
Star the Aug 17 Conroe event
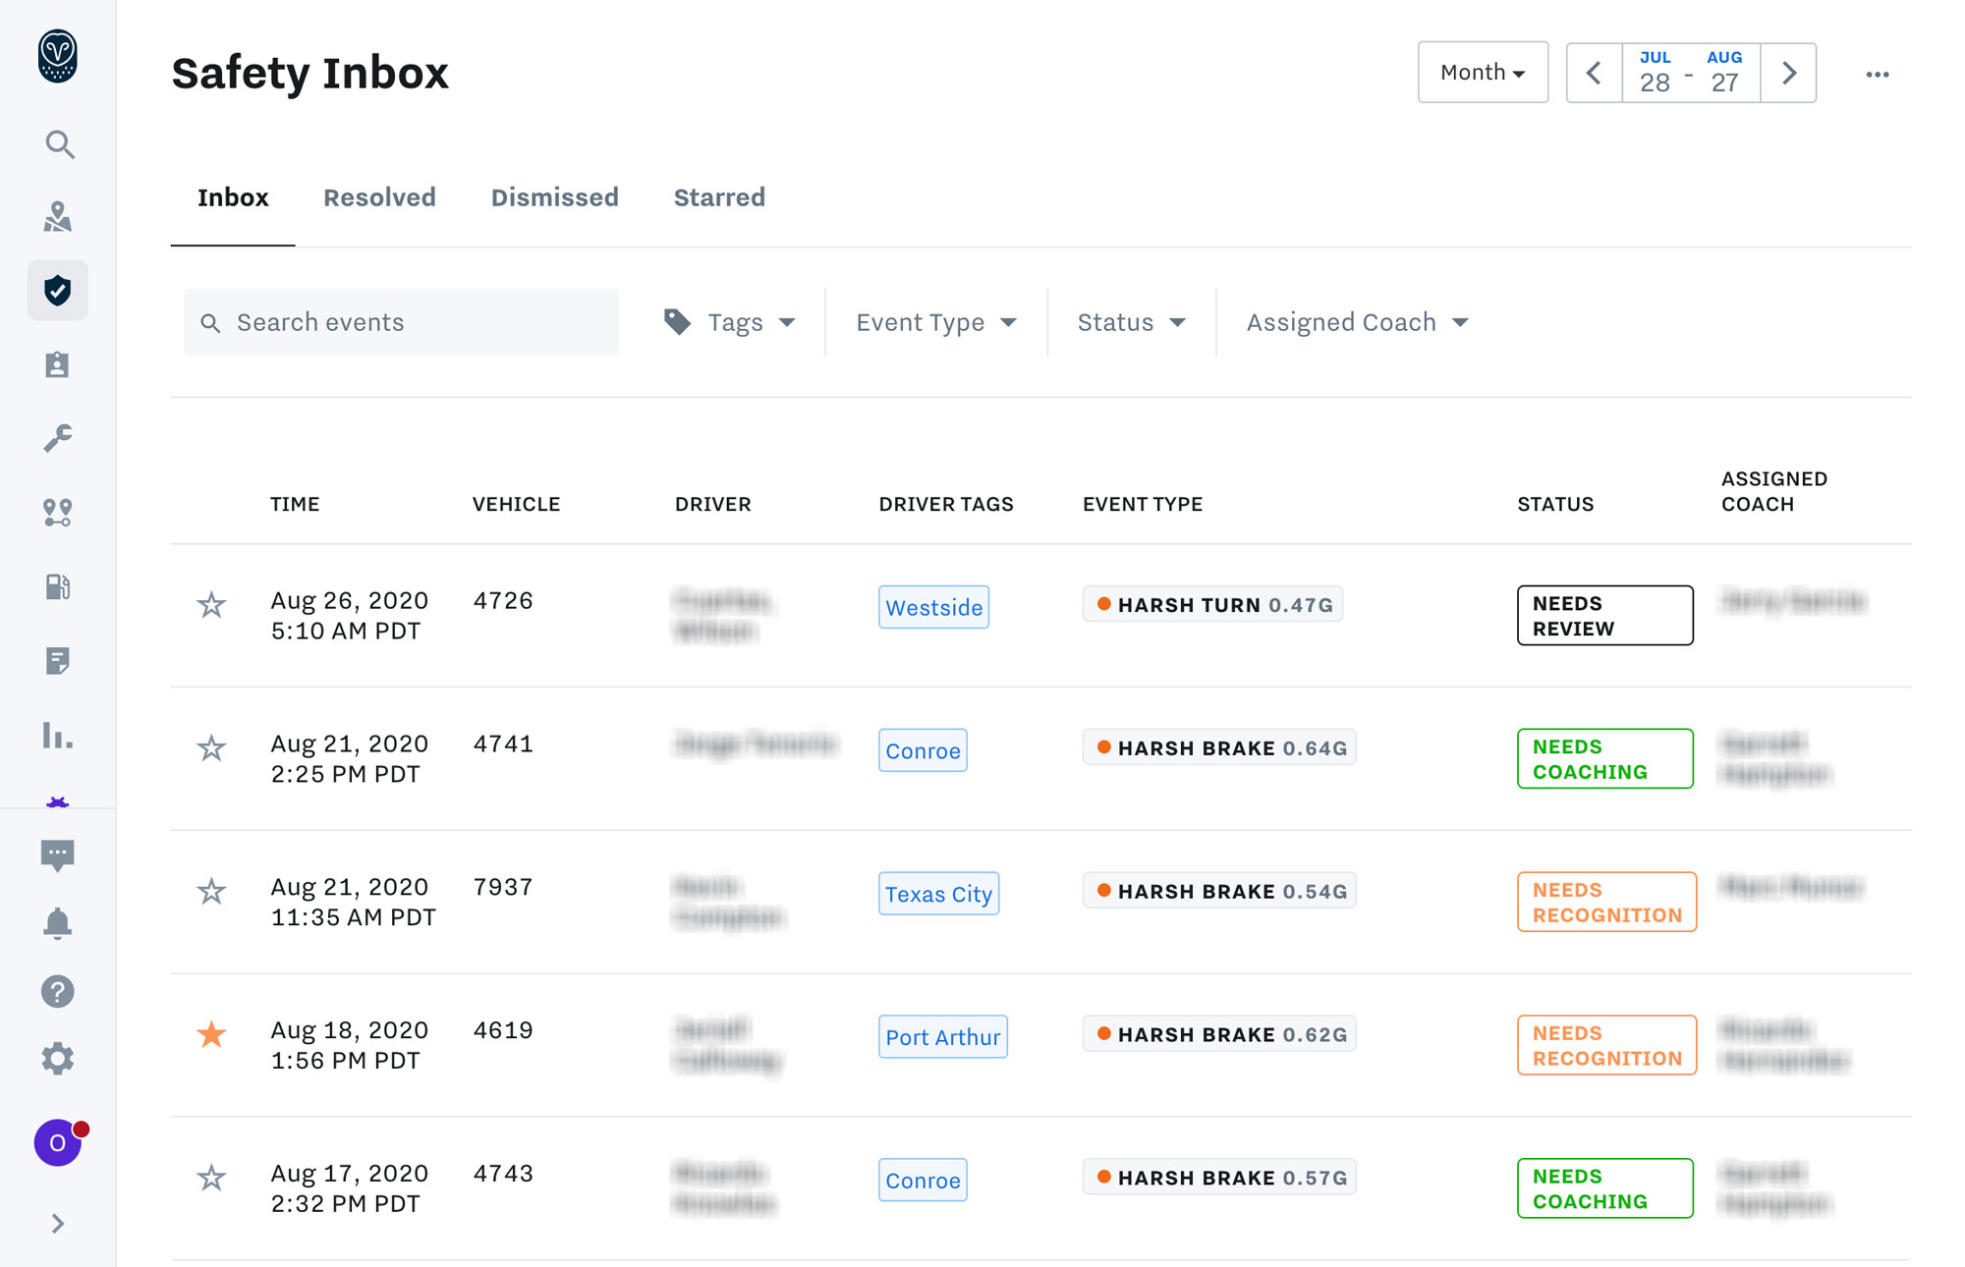[x=211, y=1177]
